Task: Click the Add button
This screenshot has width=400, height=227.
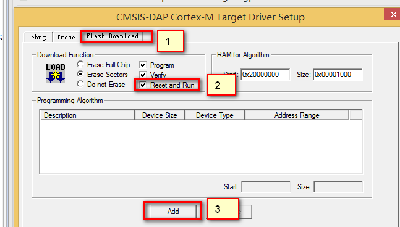Action: pyautogui.click(x=173, y=211)
